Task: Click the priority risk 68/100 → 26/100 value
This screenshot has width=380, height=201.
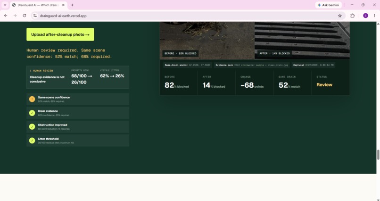Action: pos(82,79)
